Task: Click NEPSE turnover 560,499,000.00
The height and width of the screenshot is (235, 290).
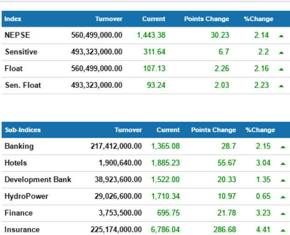Action: click(97, 35)
